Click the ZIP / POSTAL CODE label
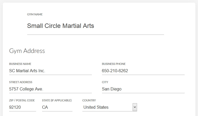 click(22, 100)
